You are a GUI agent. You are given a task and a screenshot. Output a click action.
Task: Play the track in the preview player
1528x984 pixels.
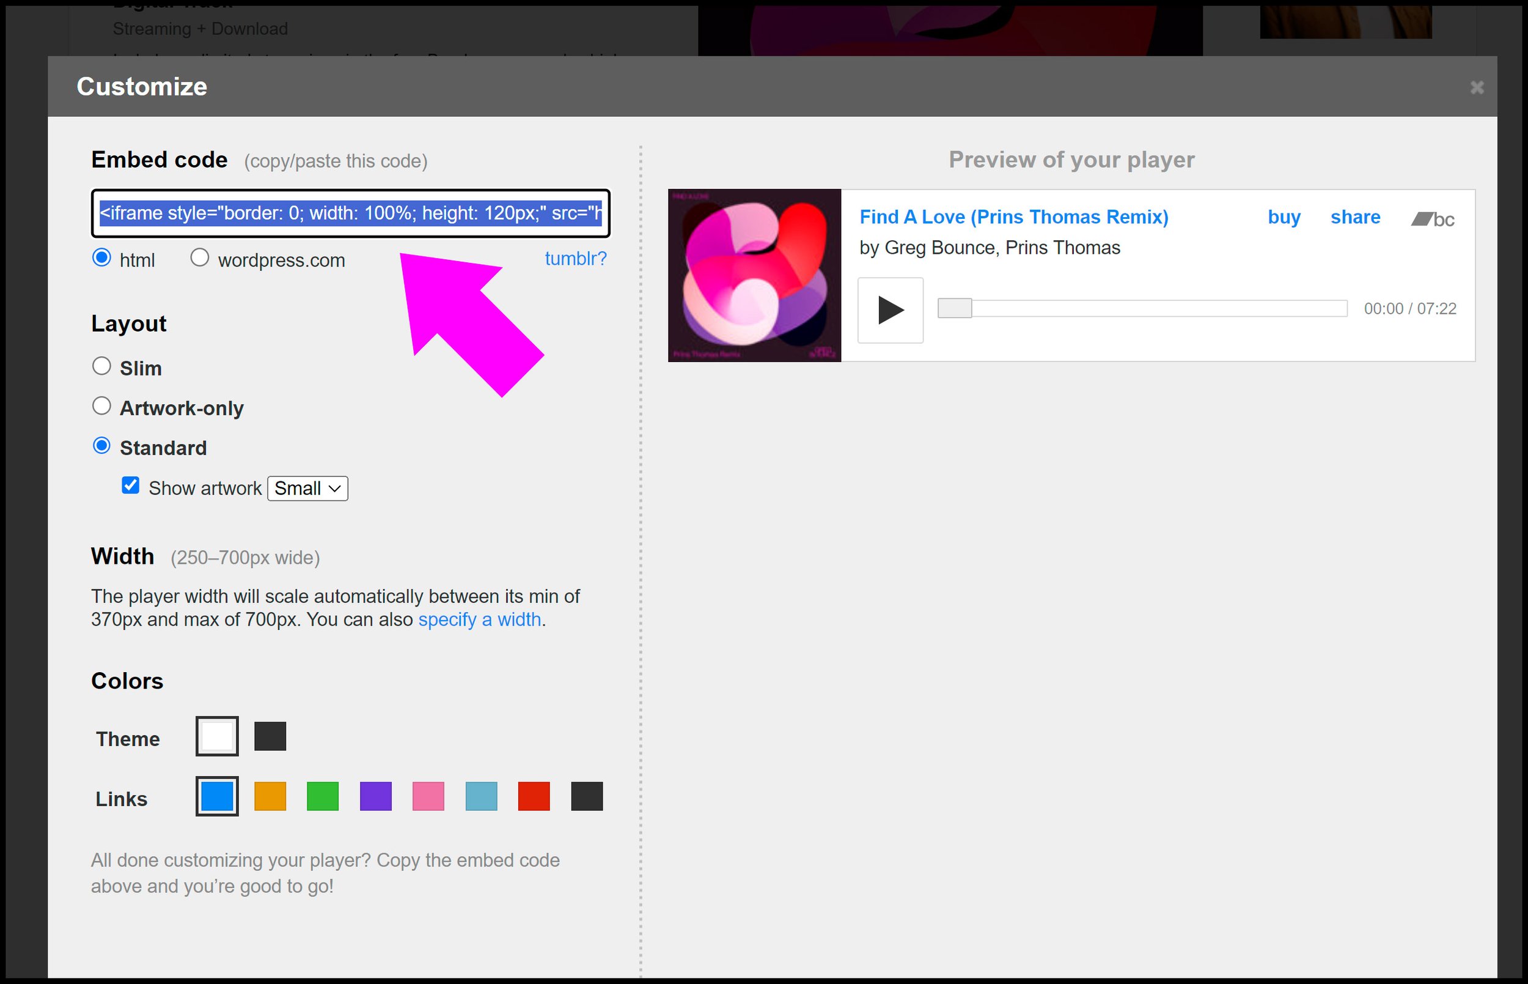point(891,310)
